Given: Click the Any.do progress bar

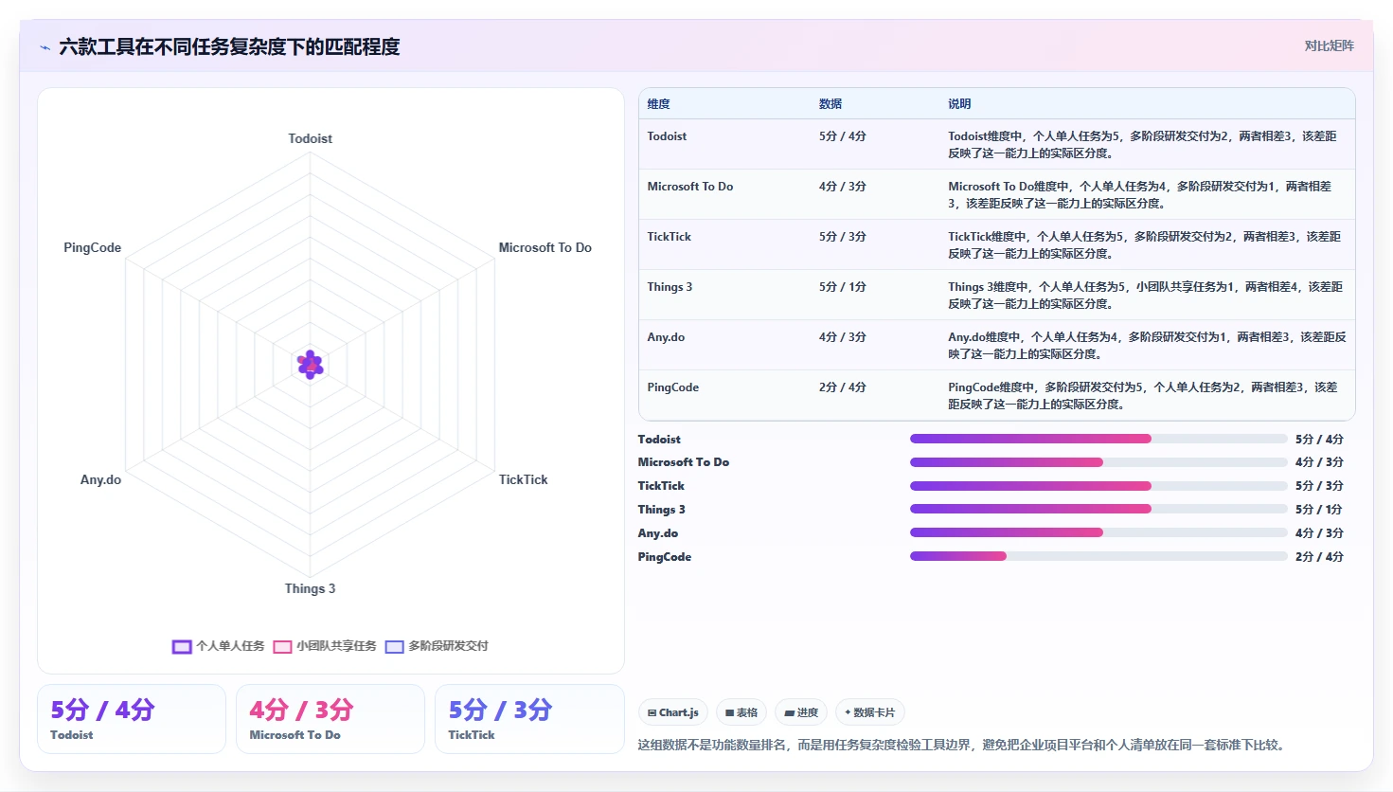Looking at the screenshot, I should [1098, 532].
